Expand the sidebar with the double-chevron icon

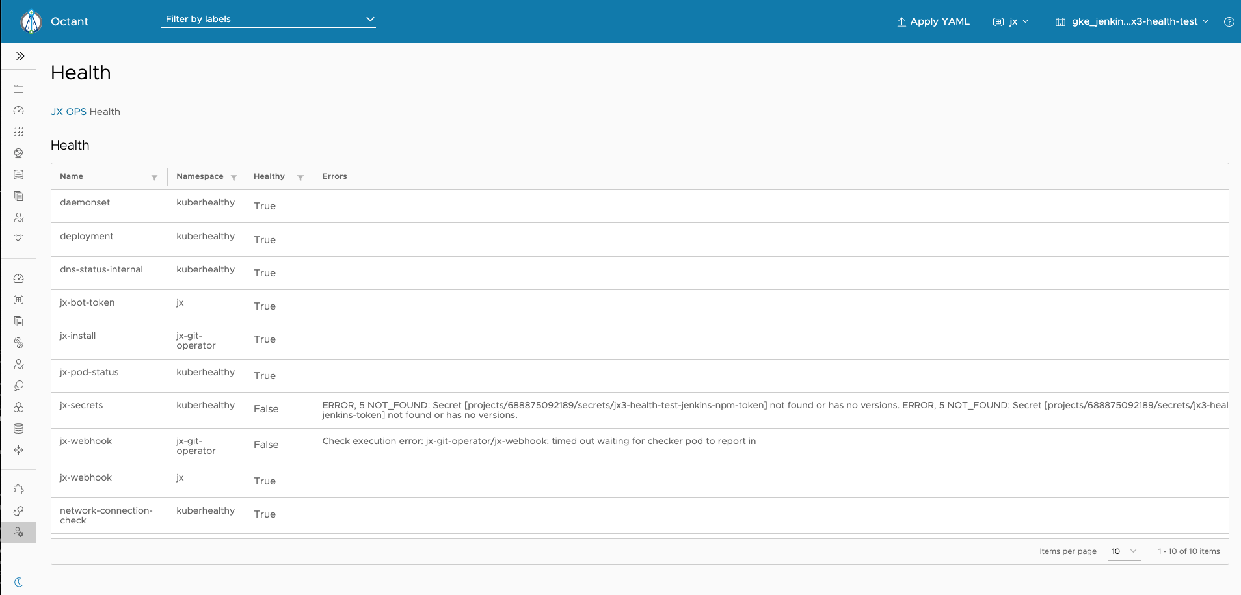tap(20, 56)
